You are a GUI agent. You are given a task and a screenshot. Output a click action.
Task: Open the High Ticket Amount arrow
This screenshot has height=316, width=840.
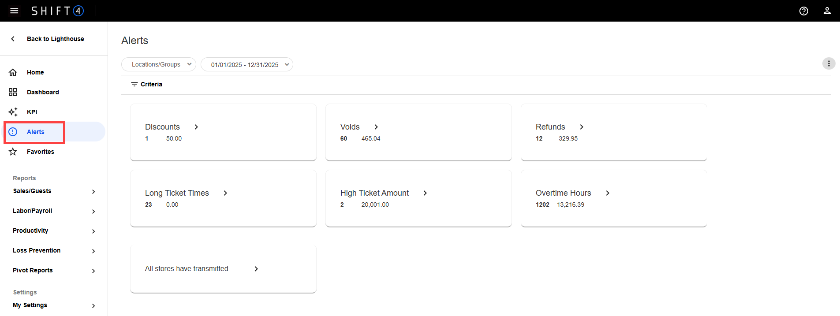425,193
